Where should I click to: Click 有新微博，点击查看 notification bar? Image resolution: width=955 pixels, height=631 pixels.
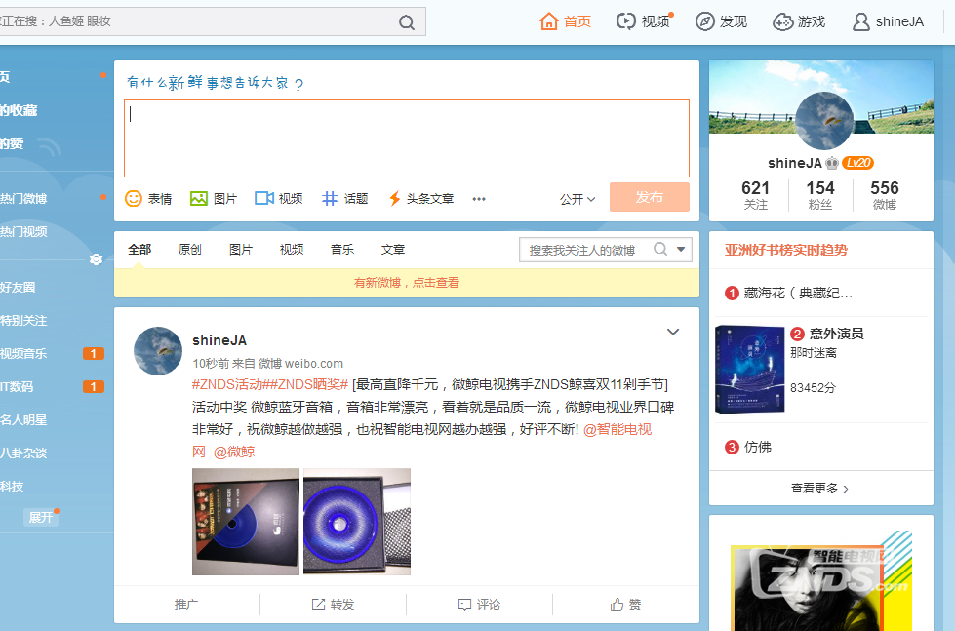point(407,283)
